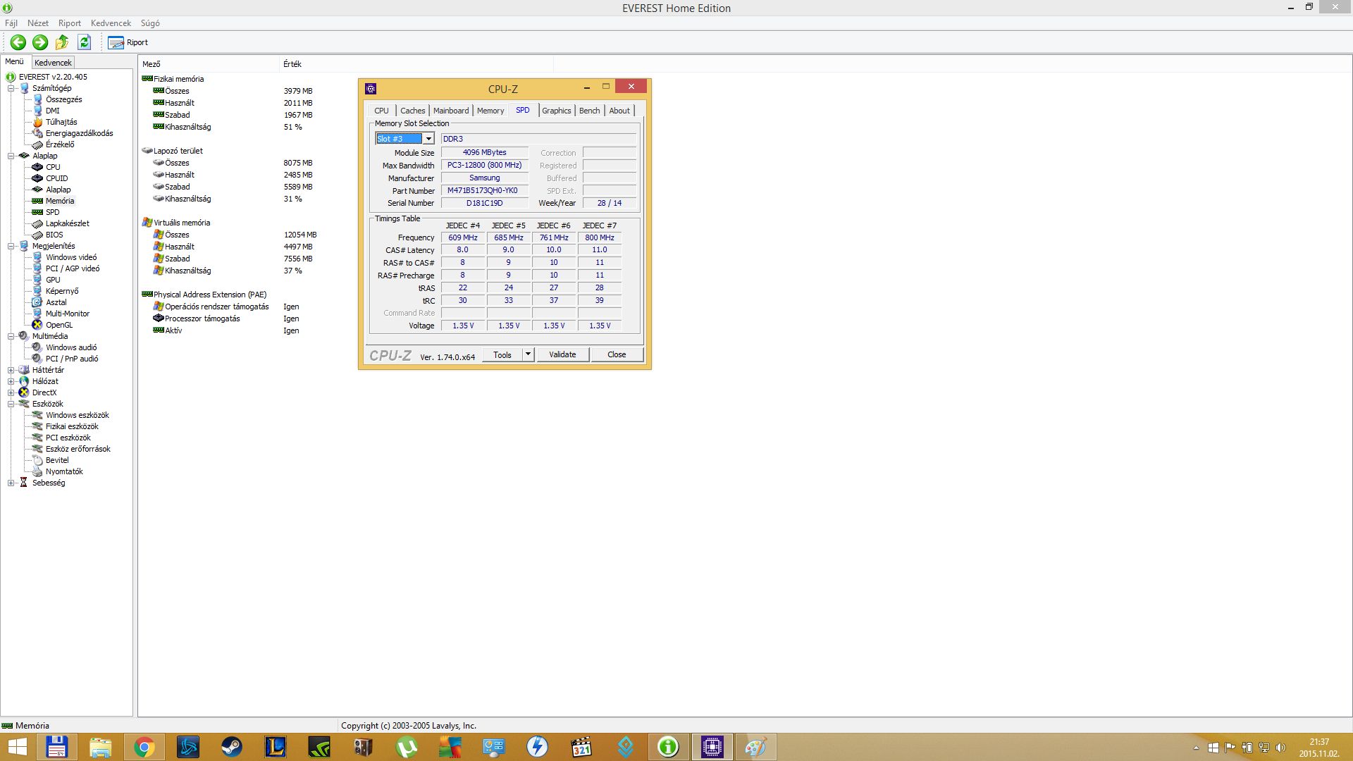
Task: Click the CPU-Z title bar icon
Action: 371,89
